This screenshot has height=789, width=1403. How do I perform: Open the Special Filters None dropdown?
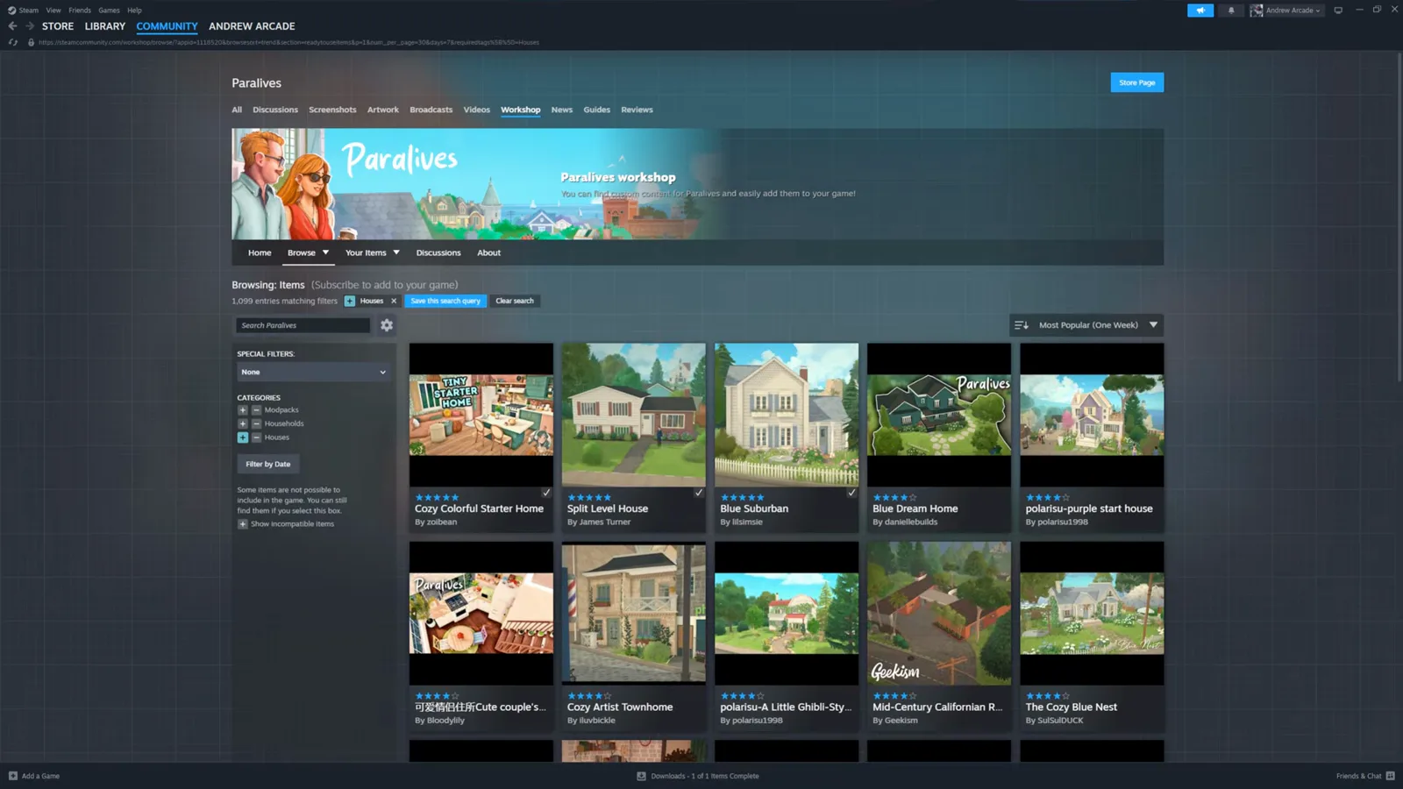coord(313,372)
